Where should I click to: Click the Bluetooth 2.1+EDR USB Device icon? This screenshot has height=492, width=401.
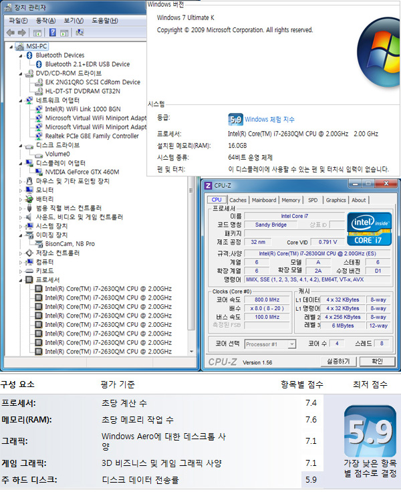[x=39, y=64]
